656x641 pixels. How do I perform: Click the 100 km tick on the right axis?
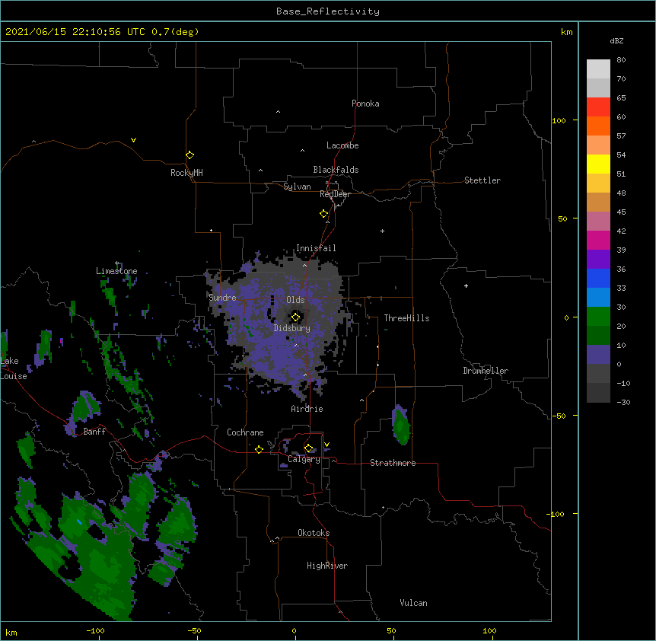559,120
